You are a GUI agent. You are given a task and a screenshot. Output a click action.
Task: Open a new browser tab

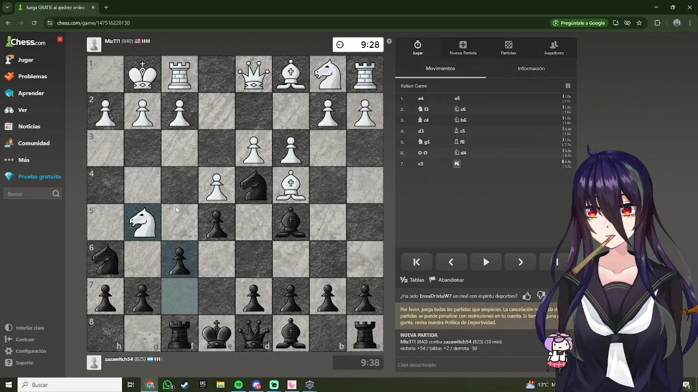[106, 8]
